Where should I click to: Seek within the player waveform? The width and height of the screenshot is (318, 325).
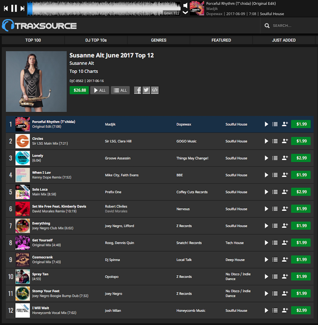coord(104,9)
